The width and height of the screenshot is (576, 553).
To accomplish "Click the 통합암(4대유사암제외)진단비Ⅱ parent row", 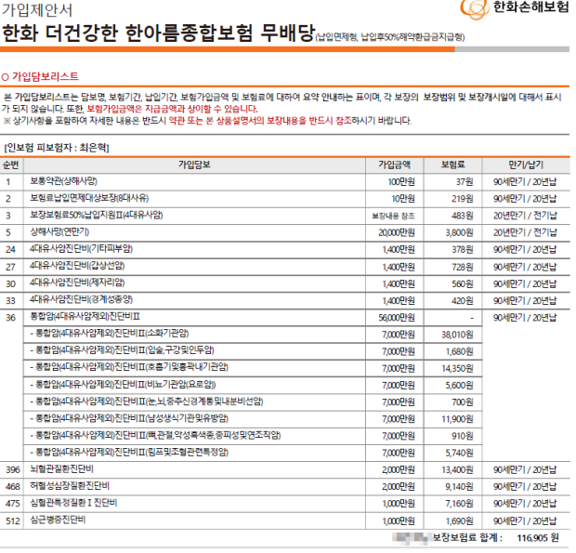I will tap(285, 318).
